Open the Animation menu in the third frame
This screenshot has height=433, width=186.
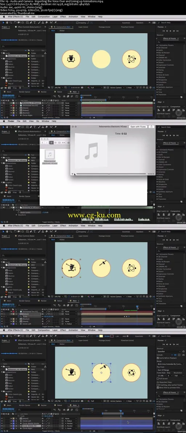(73, 226)
